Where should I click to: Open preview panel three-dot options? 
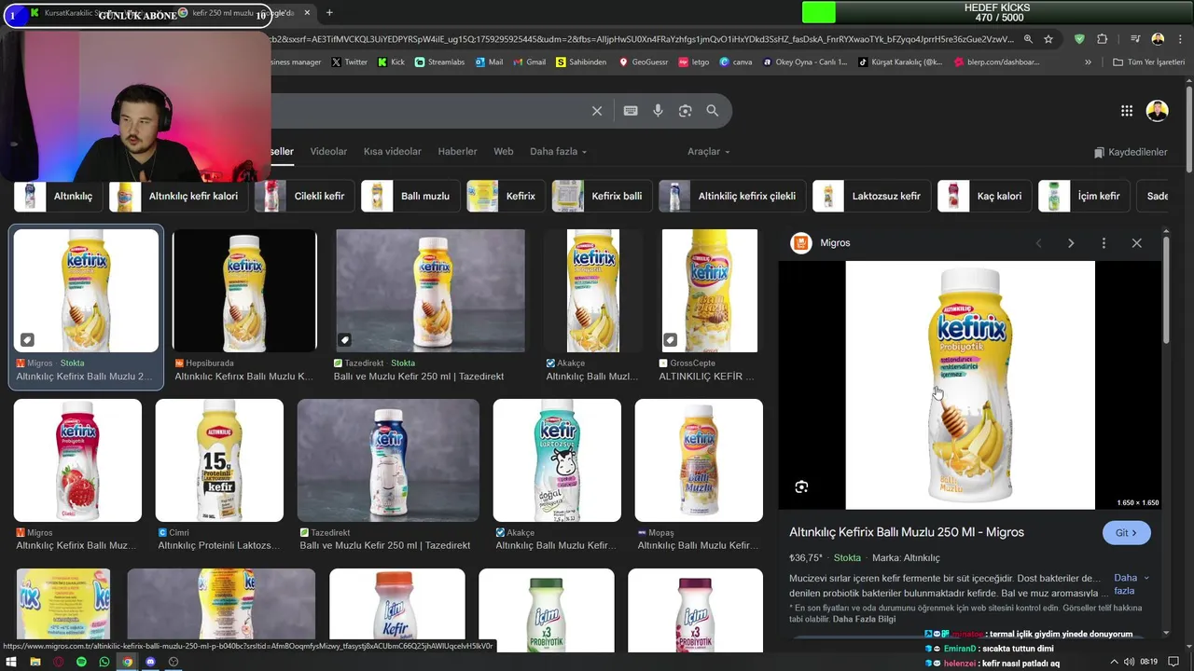(1104, 243)
